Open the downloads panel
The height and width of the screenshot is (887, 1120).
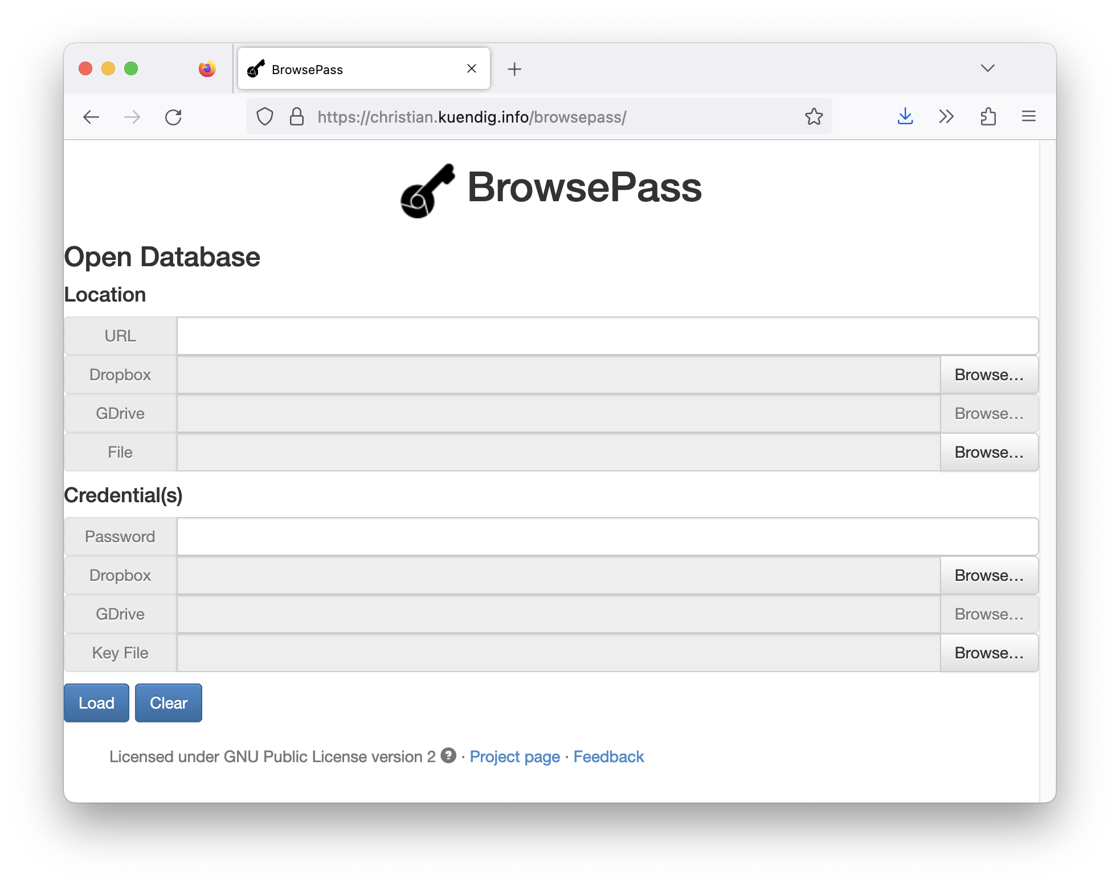(905, 117)
